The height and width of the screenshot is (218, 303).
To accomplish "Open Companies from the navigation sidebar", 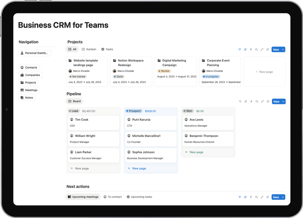I will [x=30, y=75].
